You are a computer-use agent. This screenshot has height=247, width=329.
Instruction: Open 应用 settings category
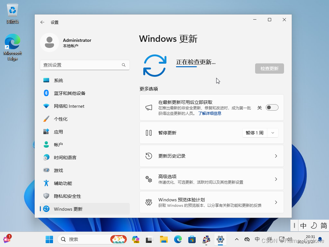(x=84, y=132)
